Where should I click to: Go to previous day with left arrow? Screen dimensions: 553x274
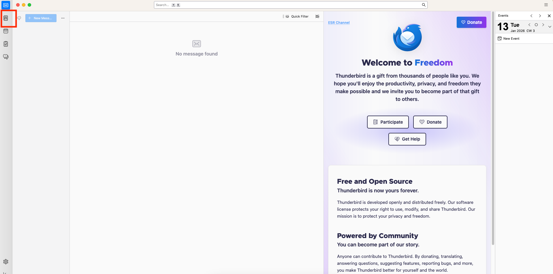click(529, 25)
